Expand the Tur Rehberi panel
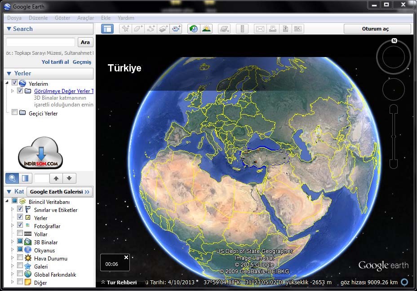This screenshot has width=417, height=291. 119,282
